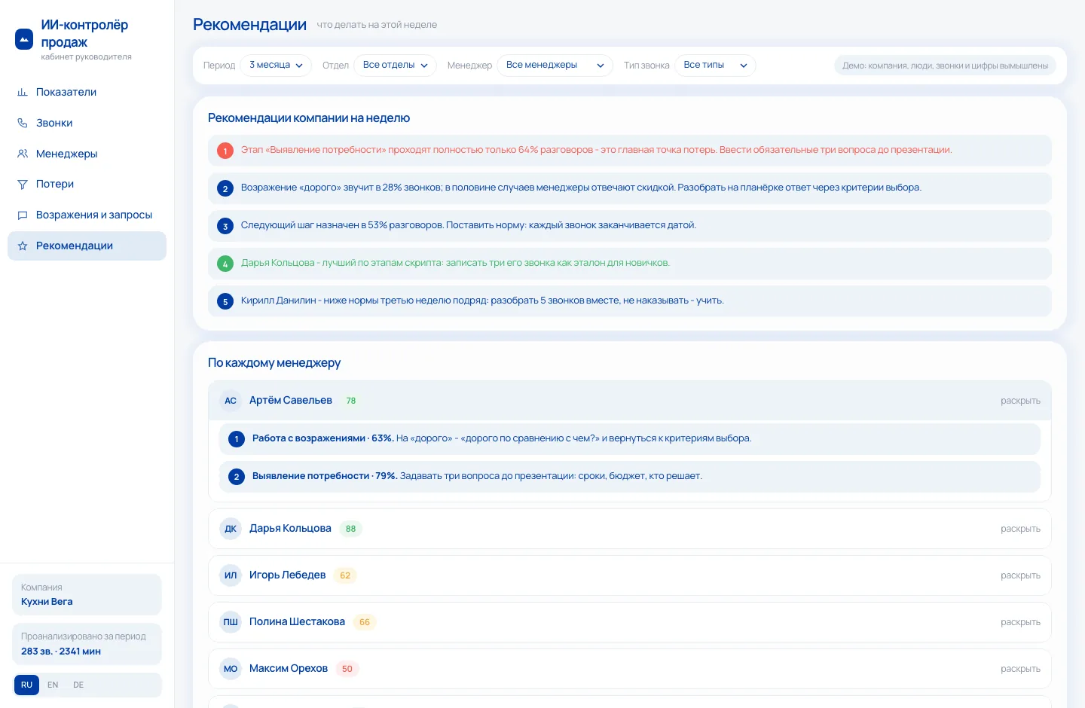
Task: Expand Дарья Кольцова's recommendations
Action: (x=1020, y=529)
